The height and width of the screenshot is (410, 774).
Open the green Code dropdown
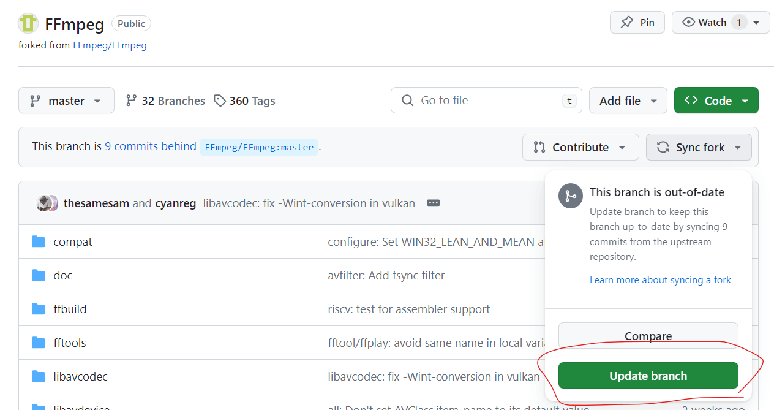716,101
